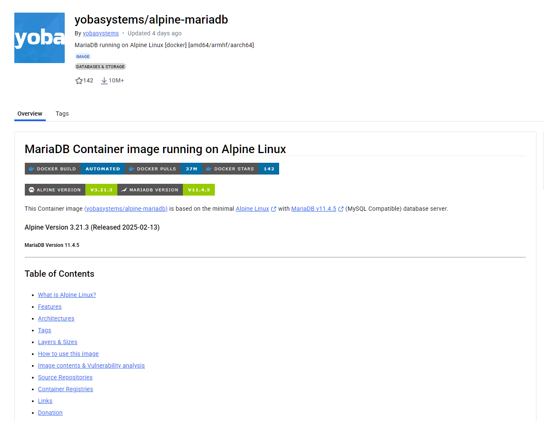Click the Docker Stars 142 badge
Image resolution: width=544 pixels, height=421 pixels.
pos(240,169)
